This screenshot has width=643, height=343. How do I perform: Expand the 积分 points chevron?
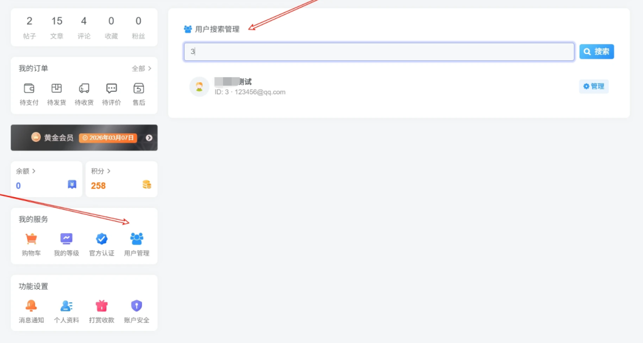(x=109, y=171)
